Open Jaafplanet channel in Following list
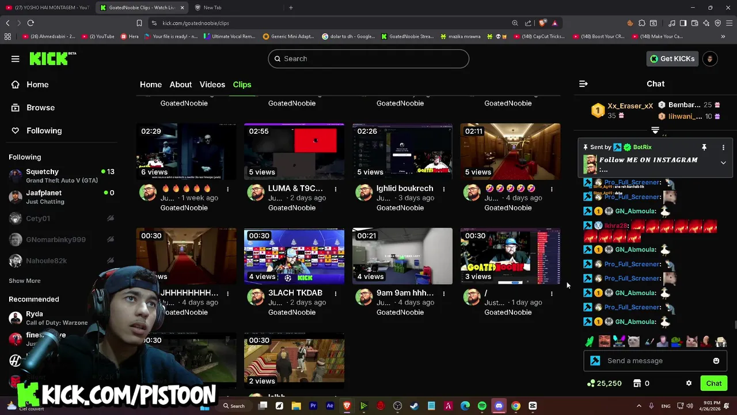 [x=62, y=197]
